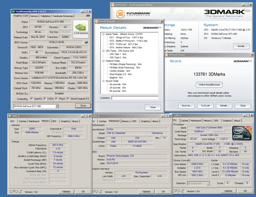256x197 pixels.
Task: Click the 3DMark Score window title icon
Action: click(x=166, y=55)
